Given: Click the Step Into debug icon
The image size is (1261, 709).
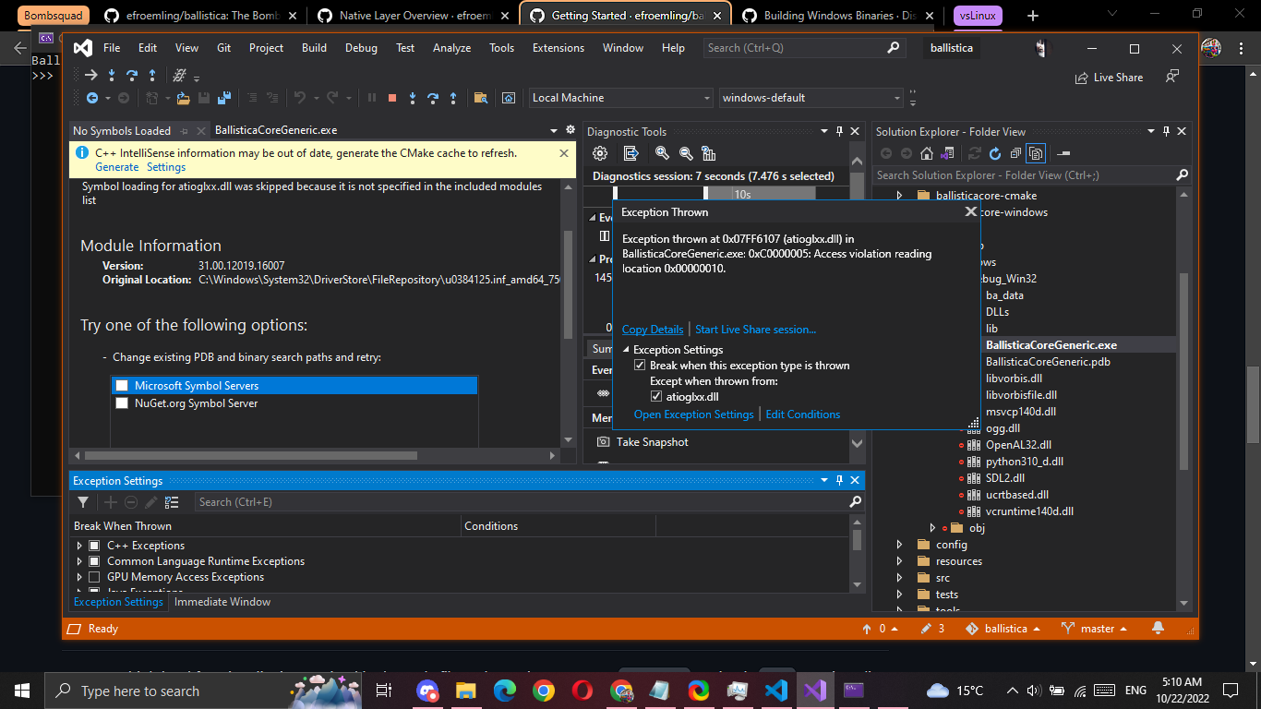Looking at the screenshot, I should (x=413, y=97).
